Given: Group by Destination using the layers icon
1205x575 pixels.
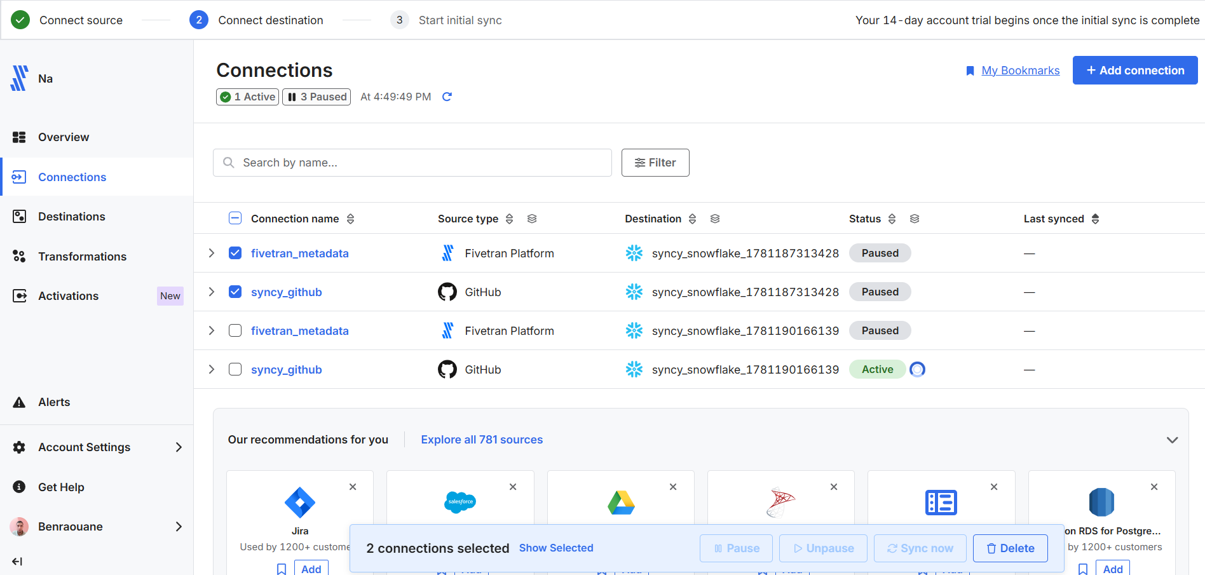Looking at the screenshot, I should (715, 219).
